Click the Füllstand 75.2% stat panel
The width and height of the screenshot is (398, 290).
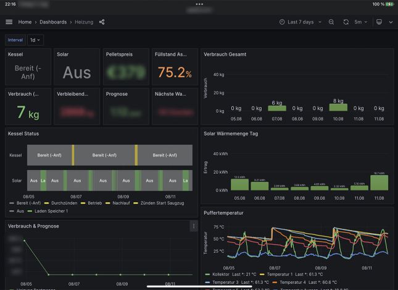point(175,67)
